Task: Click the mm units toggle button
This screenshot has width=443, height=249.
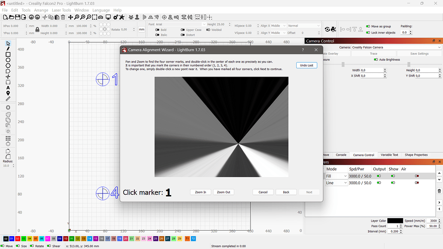Action: click(142, 30)
